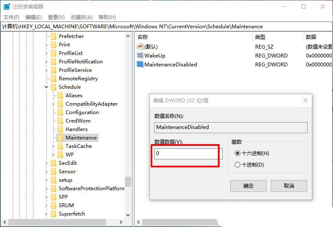Click the Prefetcher folder icon

click(53, 36)
